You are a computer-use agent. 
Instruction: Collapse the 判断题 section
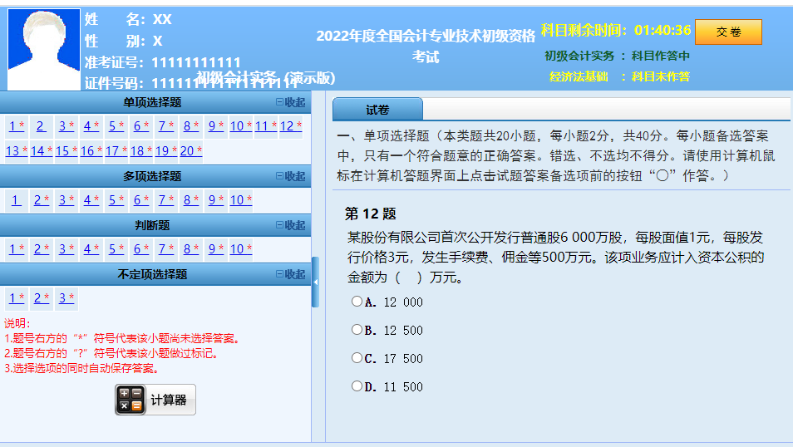(x=290, y=225)
